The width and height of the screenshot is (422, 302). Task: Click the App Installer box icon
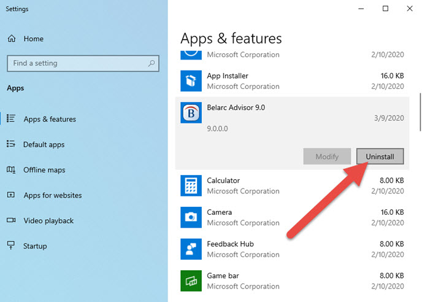[x=191, y=81]
